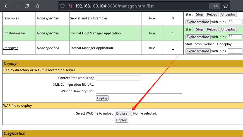243x137 pixels.
Task: Click Deploy under WAR file to deploy
Action: pos(121,120)
